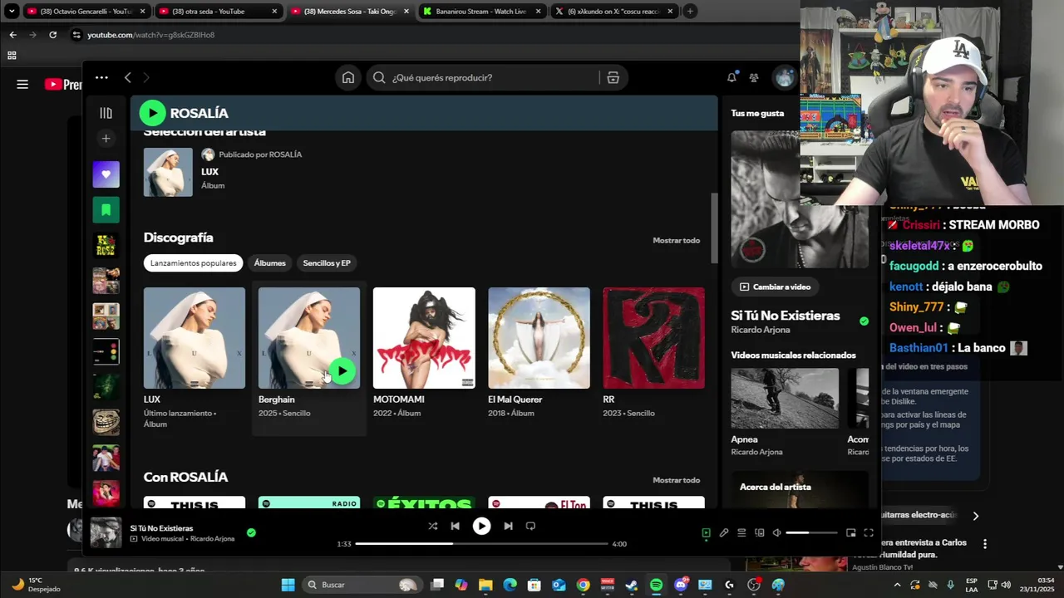
Task: Open Spotify notifications bell
Action: tap(731, 77)
